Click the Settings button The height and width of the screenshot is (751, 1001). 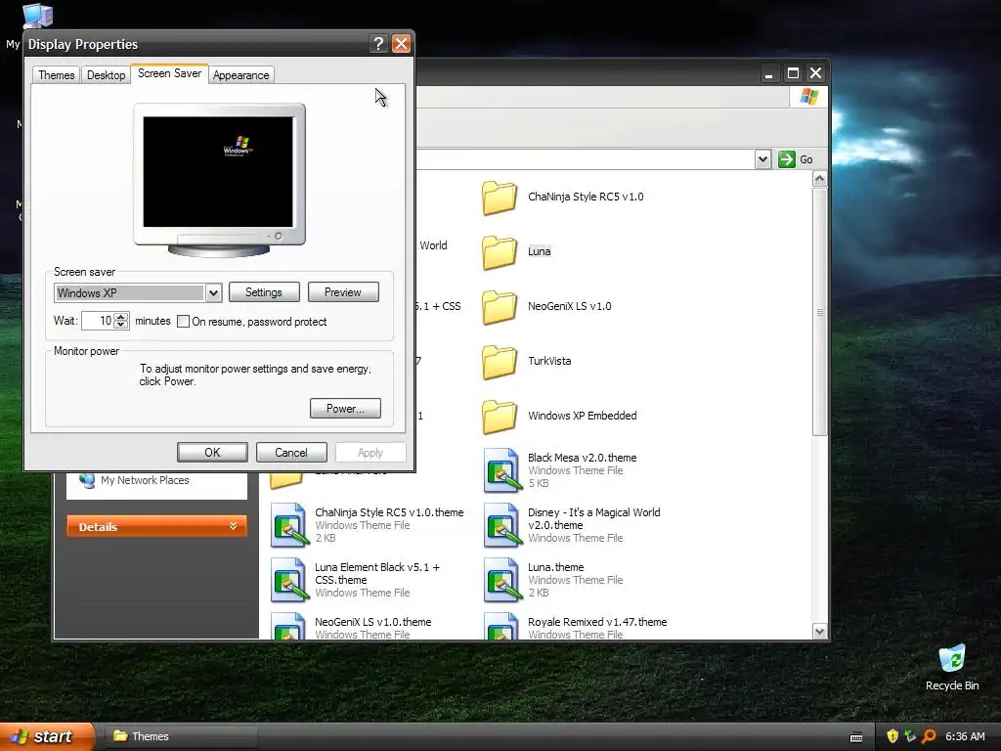[x=264, y=291]
